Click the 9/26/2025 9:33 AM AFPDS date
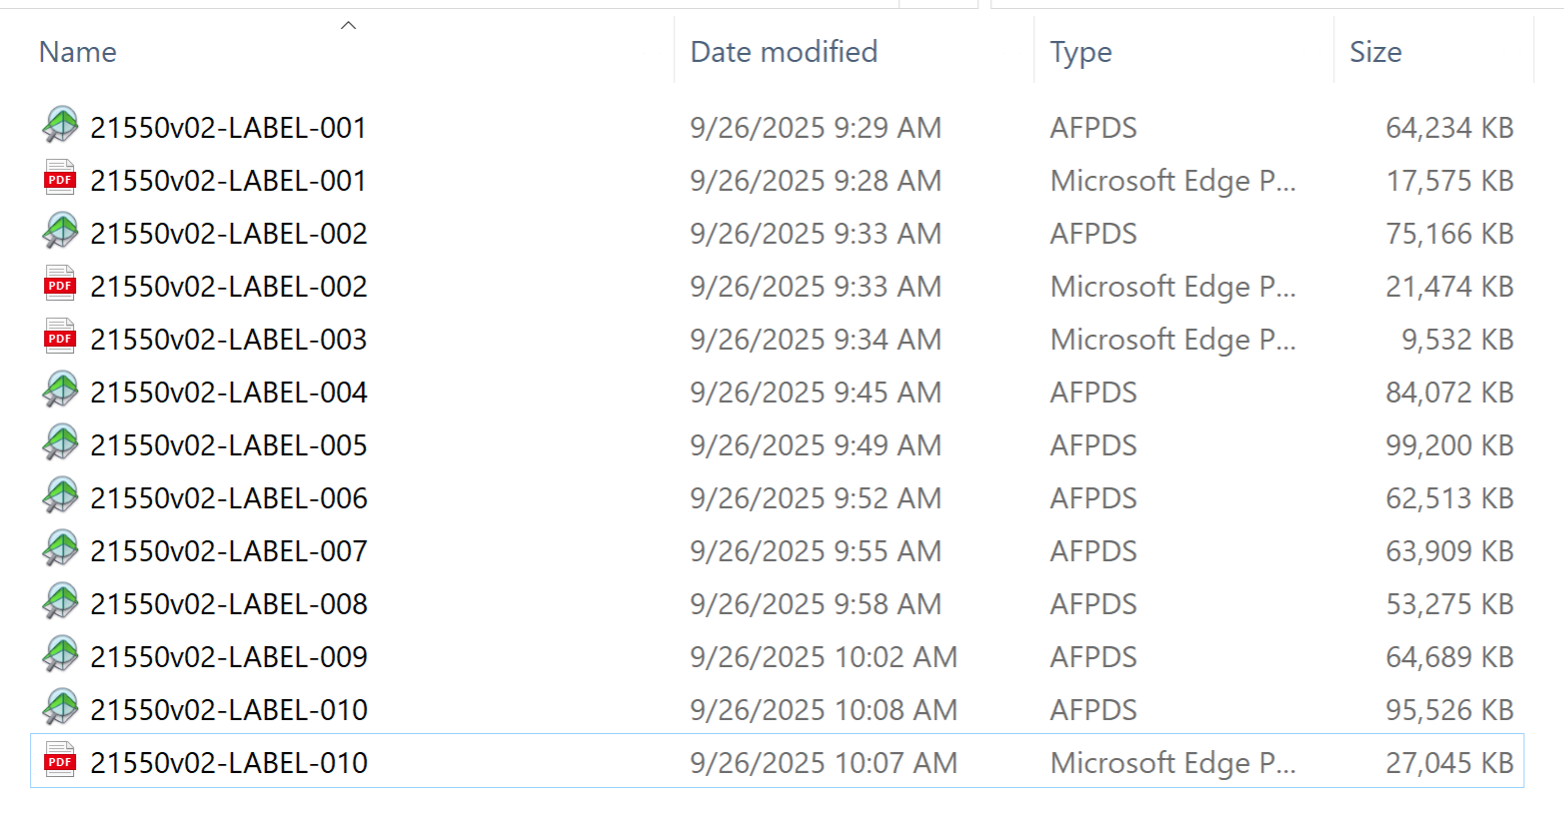Image resolution: width=1564 pixels, height=815 pixels. coord(815,234)
